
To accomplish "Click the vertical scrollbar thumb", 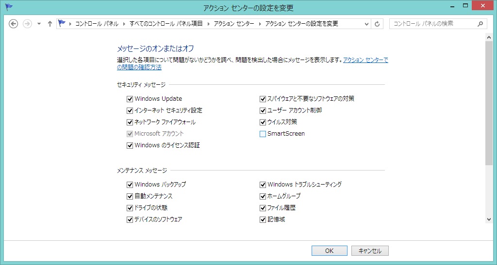I will pyautogui.click(x=489, y=103).
